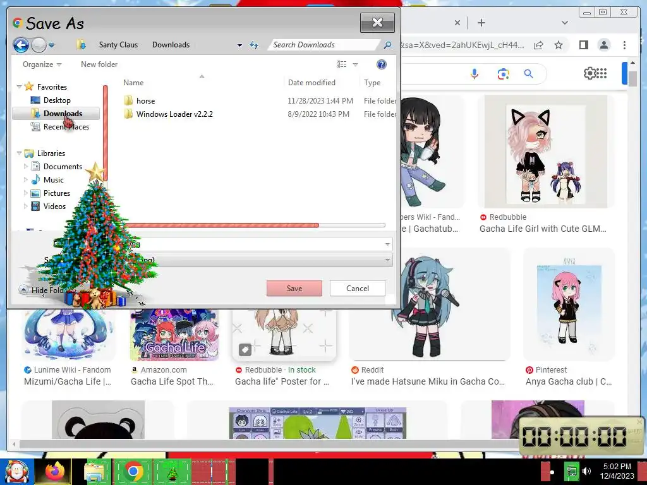Click the refresh icon beside address bar

254,45
